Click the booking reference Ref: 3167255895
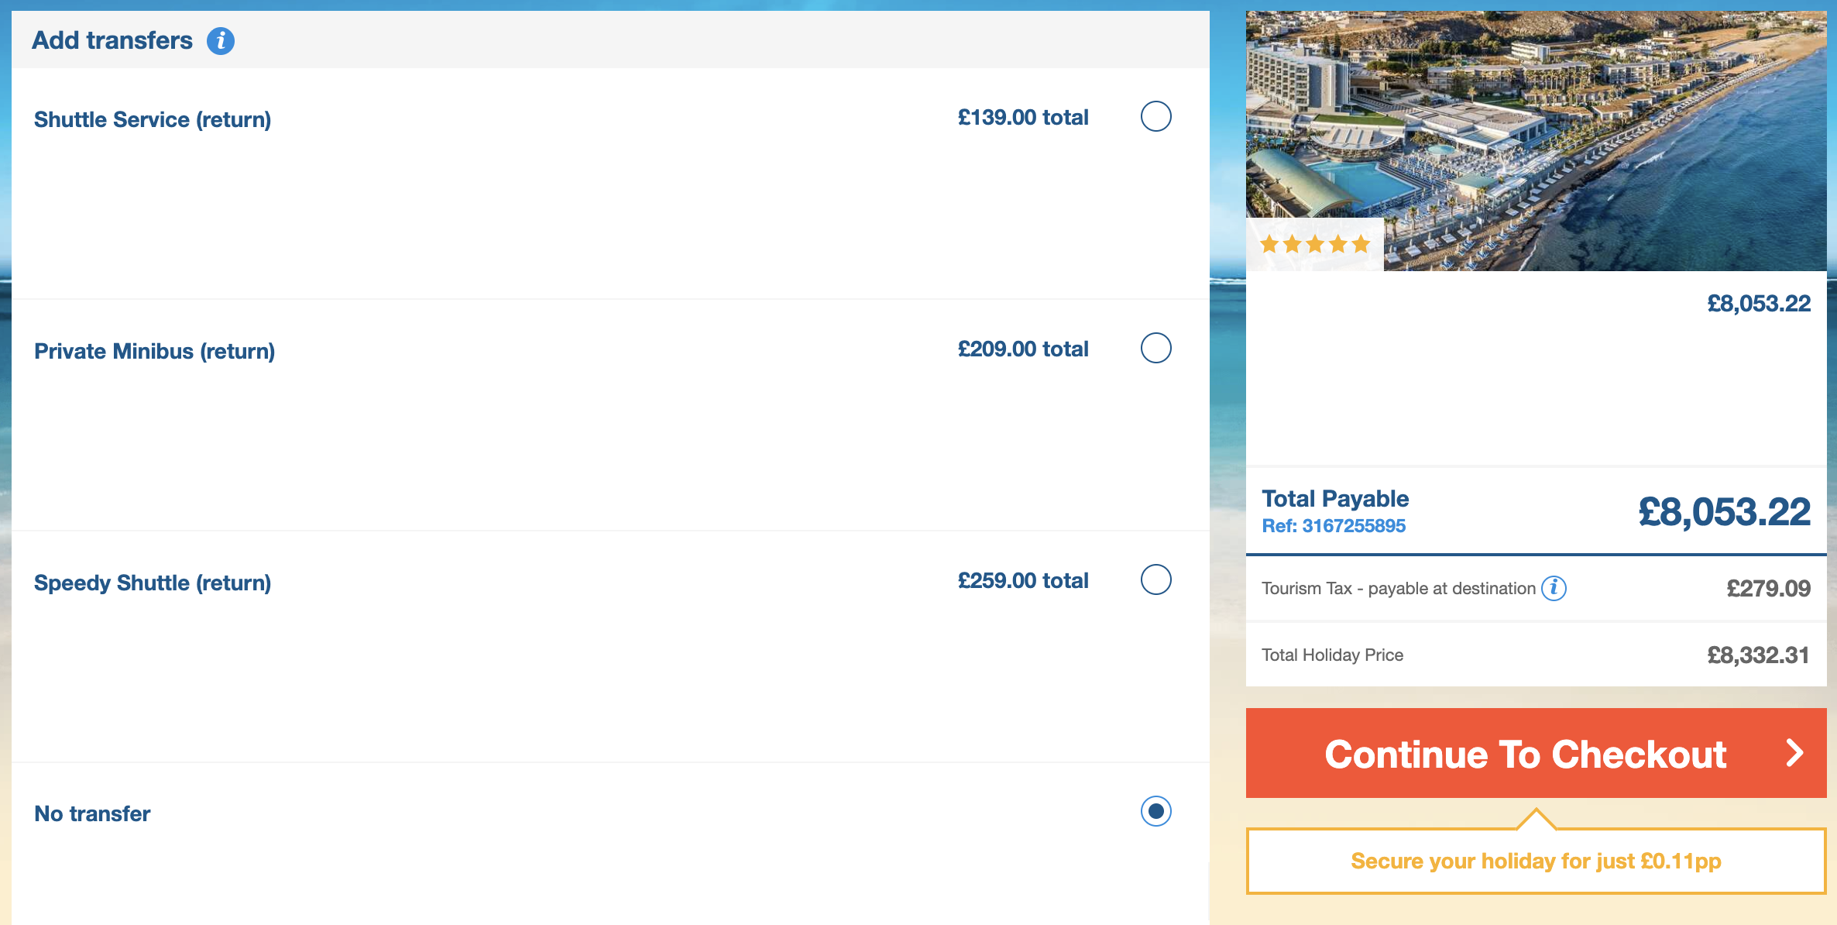This screenshot has height=925, width=1837. 1334,526
